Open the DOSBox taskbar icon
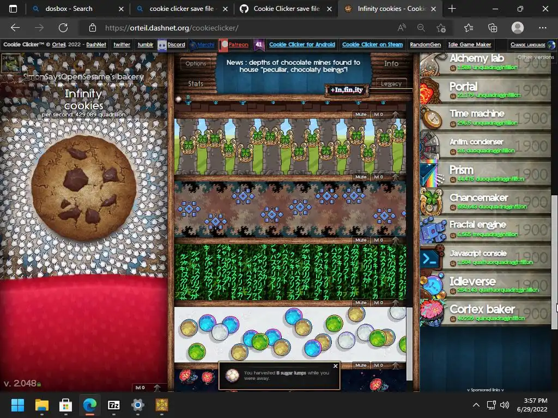The image size is (558, 418). [x=161, y=405]
